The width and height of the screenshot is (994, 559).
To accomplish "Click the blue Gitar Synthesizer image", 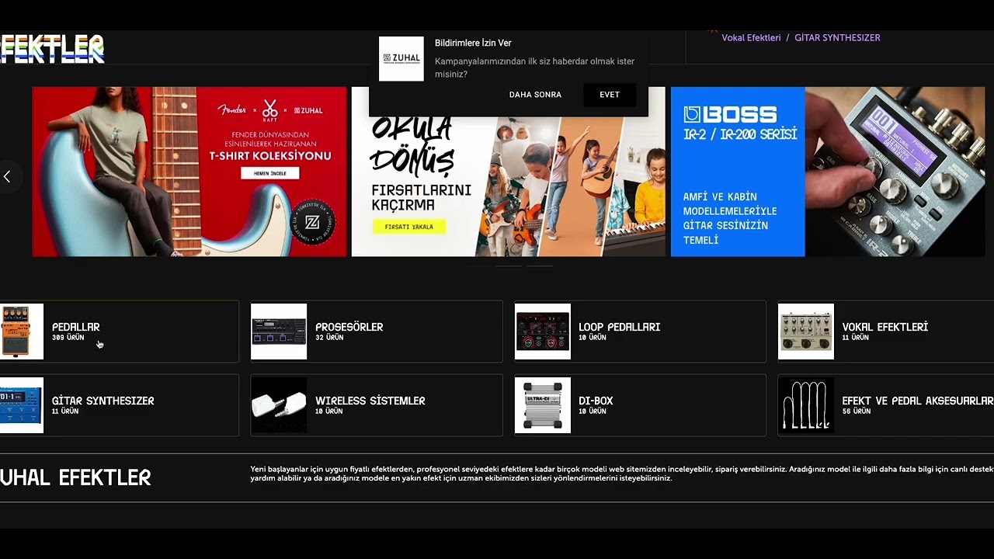I will (x=21, y=405).
